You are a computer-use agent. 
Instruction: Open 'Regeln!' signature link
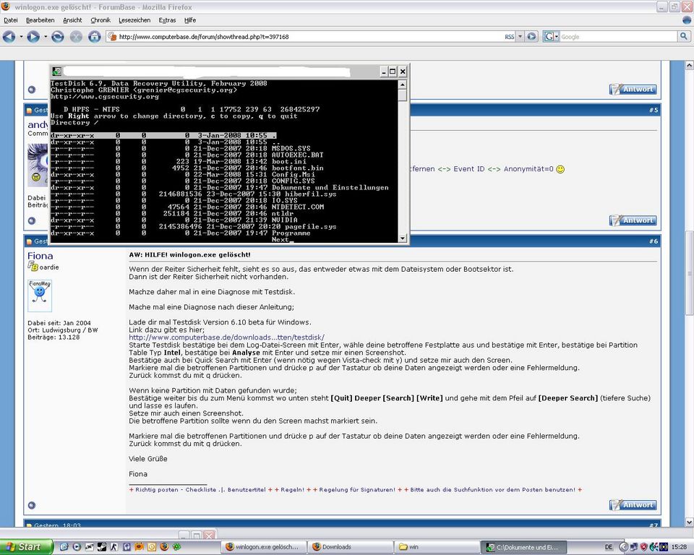292,489
